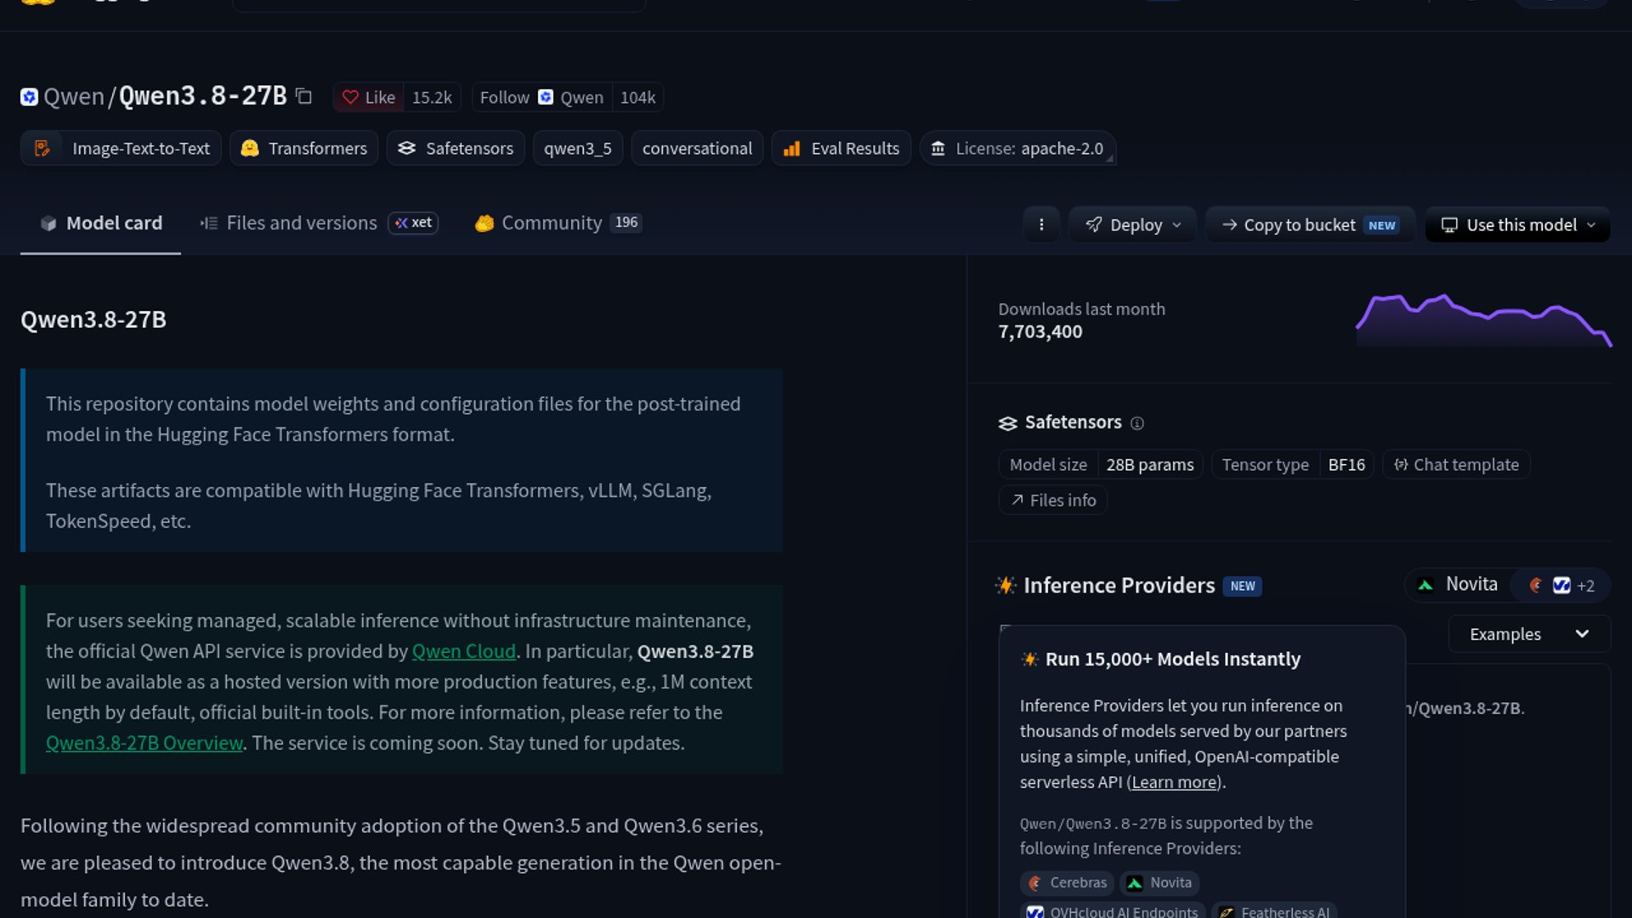Image resolution: width=1632 pixels, height=918 pixels.
Task: Click the Qwen3.8-27B model name in the title
Action: coord(203,96)
